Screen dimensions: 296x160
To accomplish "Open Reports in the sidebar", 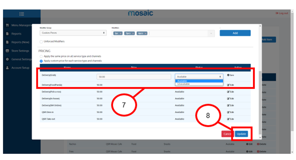I will tap(16, 34).
